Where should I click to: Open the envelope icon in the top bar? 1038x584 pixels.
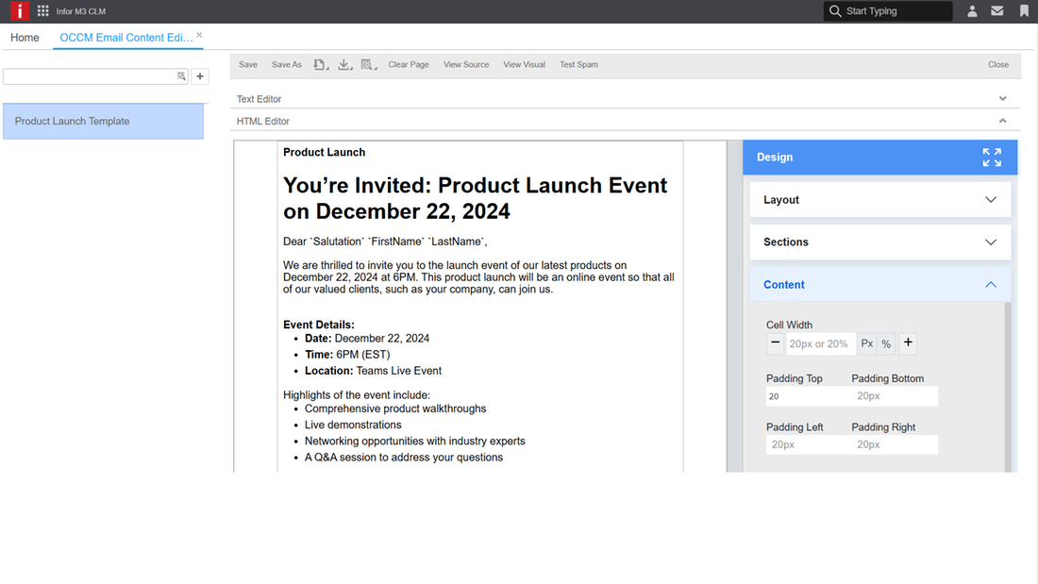(997, 10)
